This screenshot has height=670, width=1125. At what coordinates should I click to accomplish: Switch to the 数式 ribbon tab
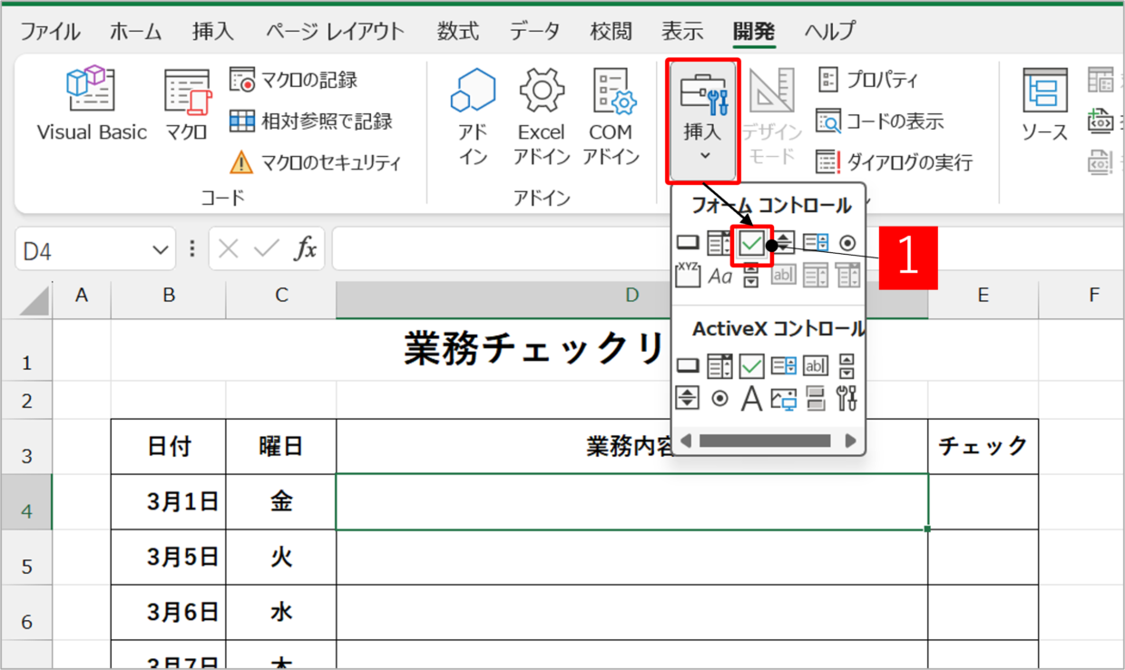[457, 32]
